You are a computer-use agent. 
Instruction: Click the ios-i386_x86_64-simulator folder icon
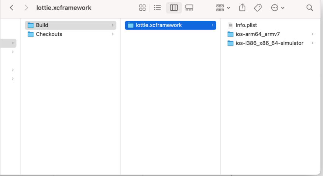click(230, 43)
